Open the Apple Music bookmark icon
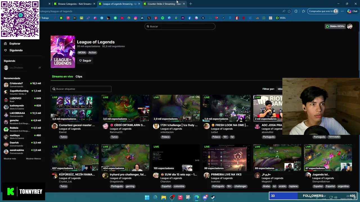The height and width of the screenshot is (202, 360). click(x=68, y=18)
